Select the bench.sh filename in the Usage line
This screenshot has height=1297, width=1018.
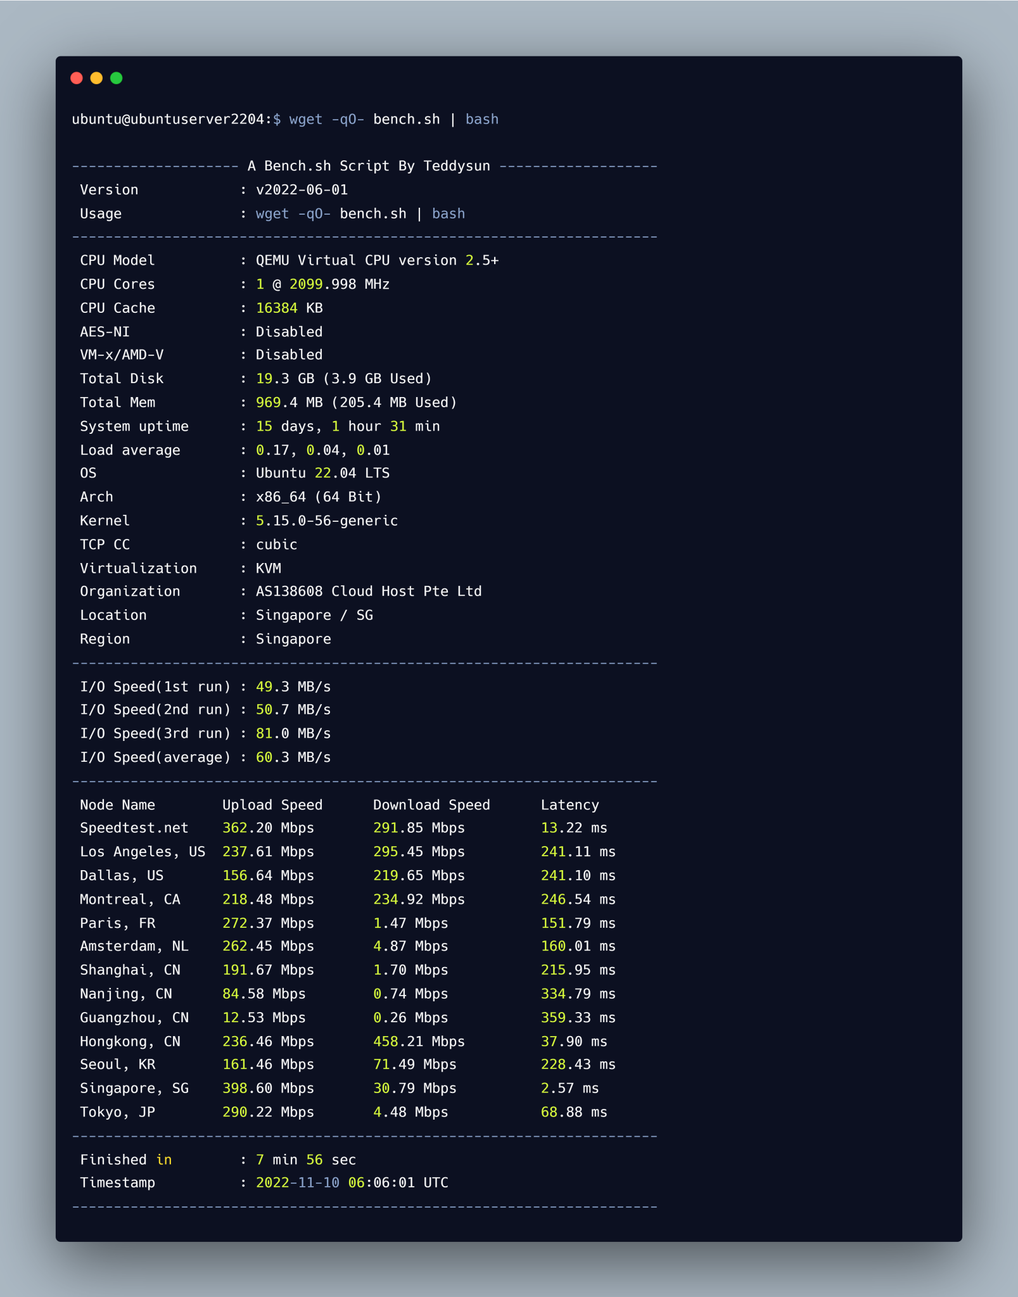(374, 213)
